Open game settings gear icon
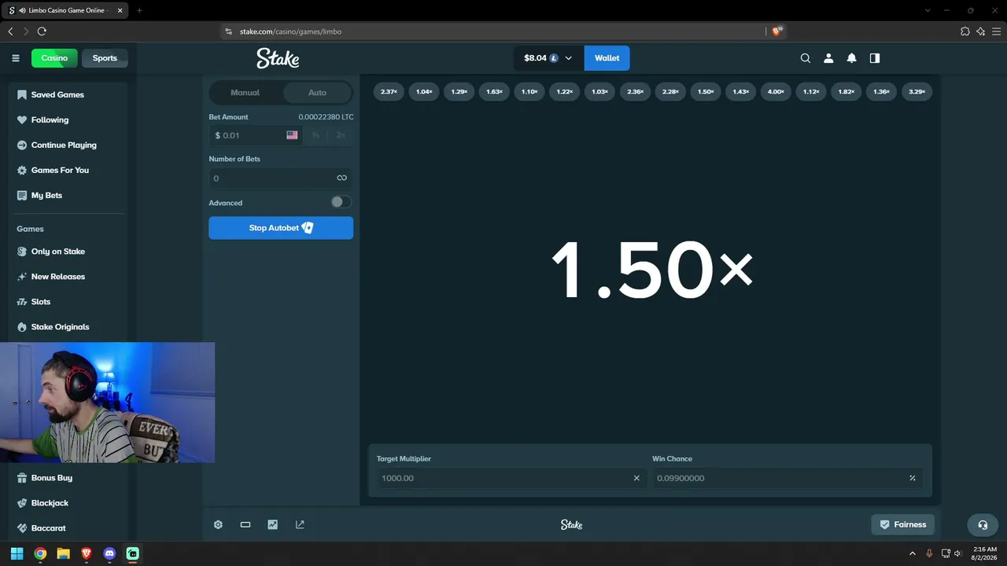Image resolution: width=1007 pixels, height=566 pixels. [x=218, y=524]
